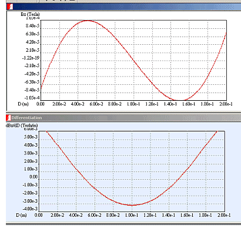This screenshot has width=241, height=231.
Task: Click the 1.00e-1 x-axis tick in the Differentiation plot
Action: pos(132,215)
